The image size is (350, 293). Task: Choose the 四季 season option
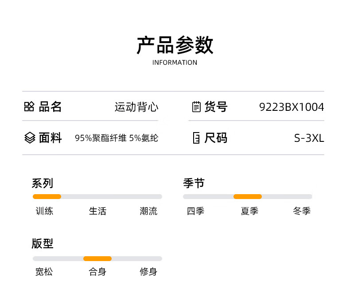[x=195, y=211]
